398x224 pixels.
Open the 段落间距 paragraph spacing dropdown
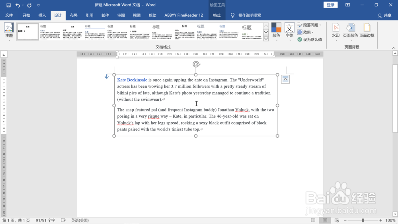point(309,25)
